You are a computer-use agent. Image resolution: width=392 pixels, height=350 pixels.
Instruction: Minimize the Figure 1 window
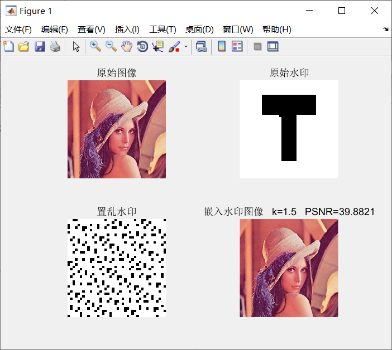pos(309,11)
